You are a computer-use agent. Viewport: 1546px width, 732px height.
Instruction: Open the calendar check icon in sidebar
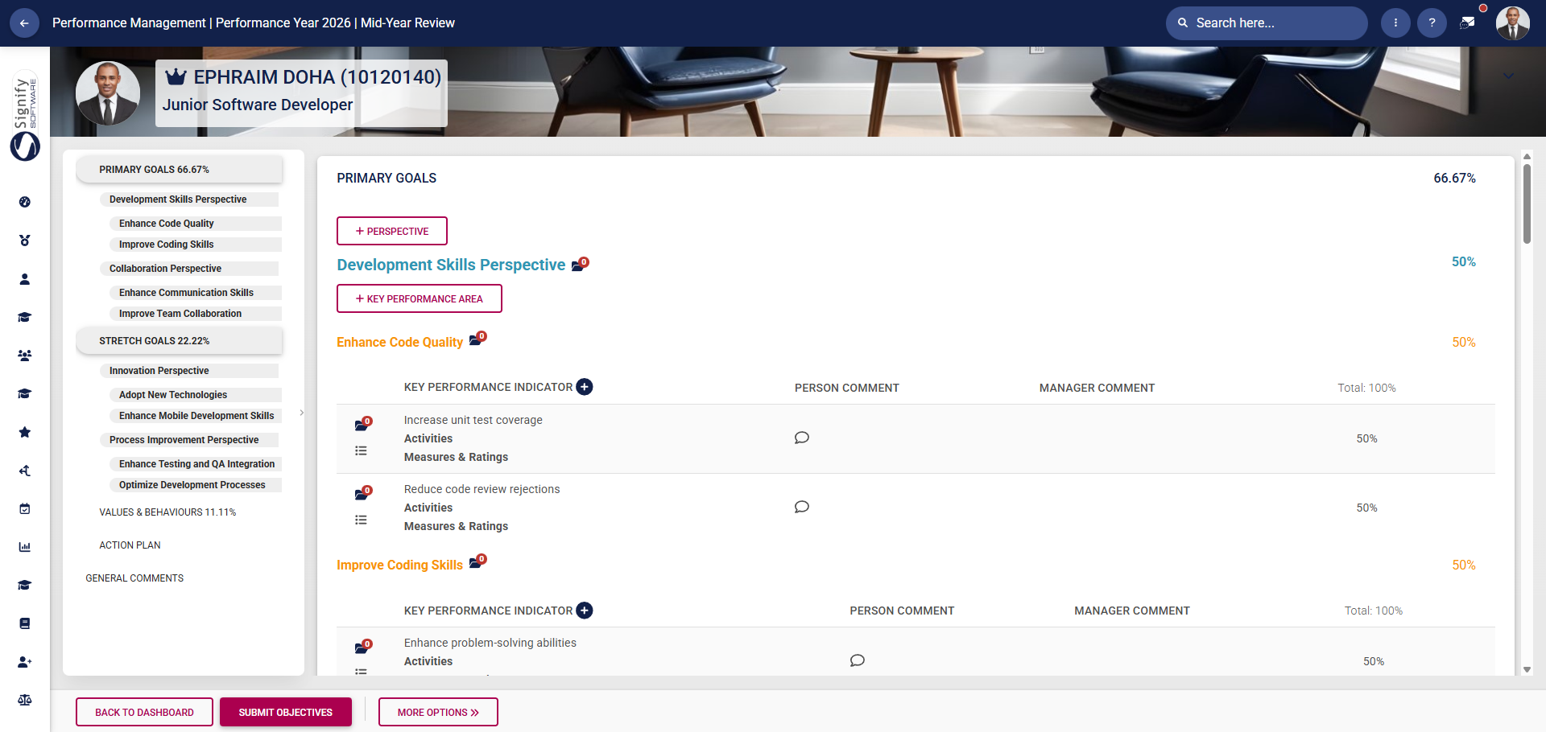24,508
